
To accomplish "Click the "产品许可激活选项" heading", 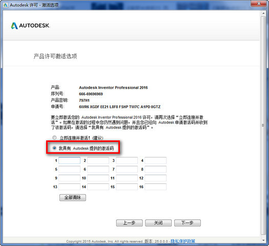I will pyautogui.click(x=55, y=56).
